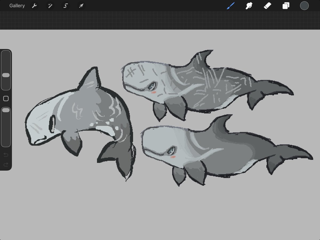Select the Smudge tool

coord(249,6)
